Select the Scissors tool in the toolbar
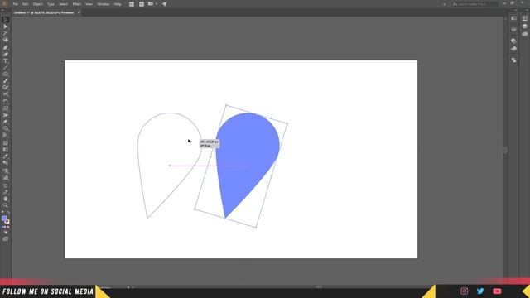Screen dimensions: 530x298 coord(6,94)
